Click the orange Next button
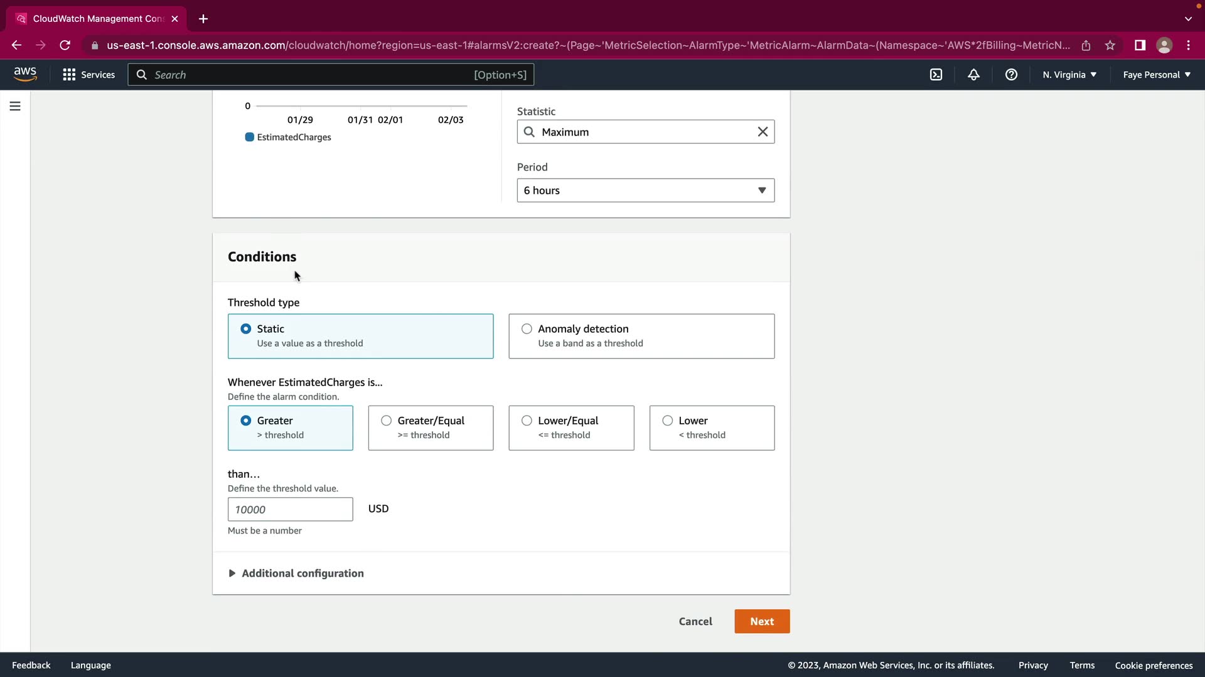Screen dimensions: 1205x677 762,621
